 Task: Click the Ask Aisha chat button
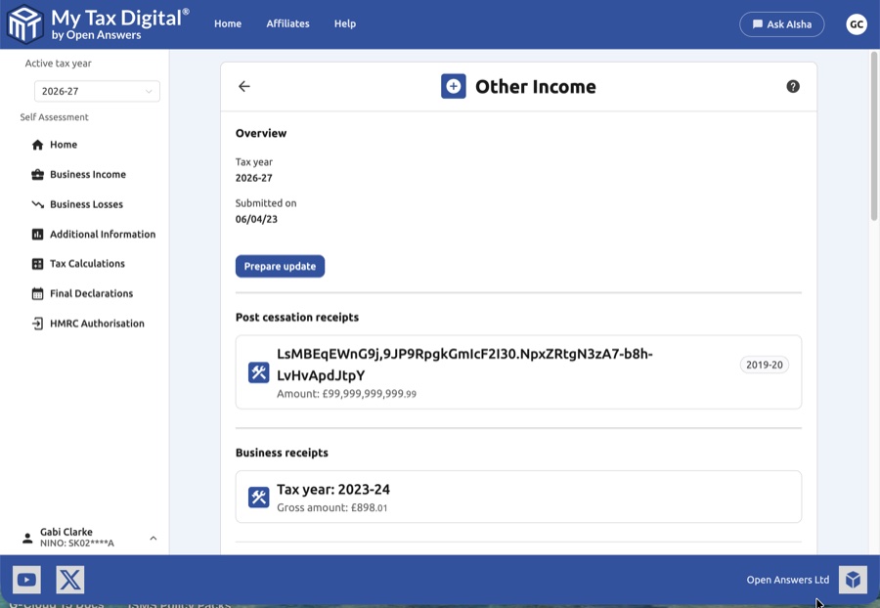[x=781, y=24]
